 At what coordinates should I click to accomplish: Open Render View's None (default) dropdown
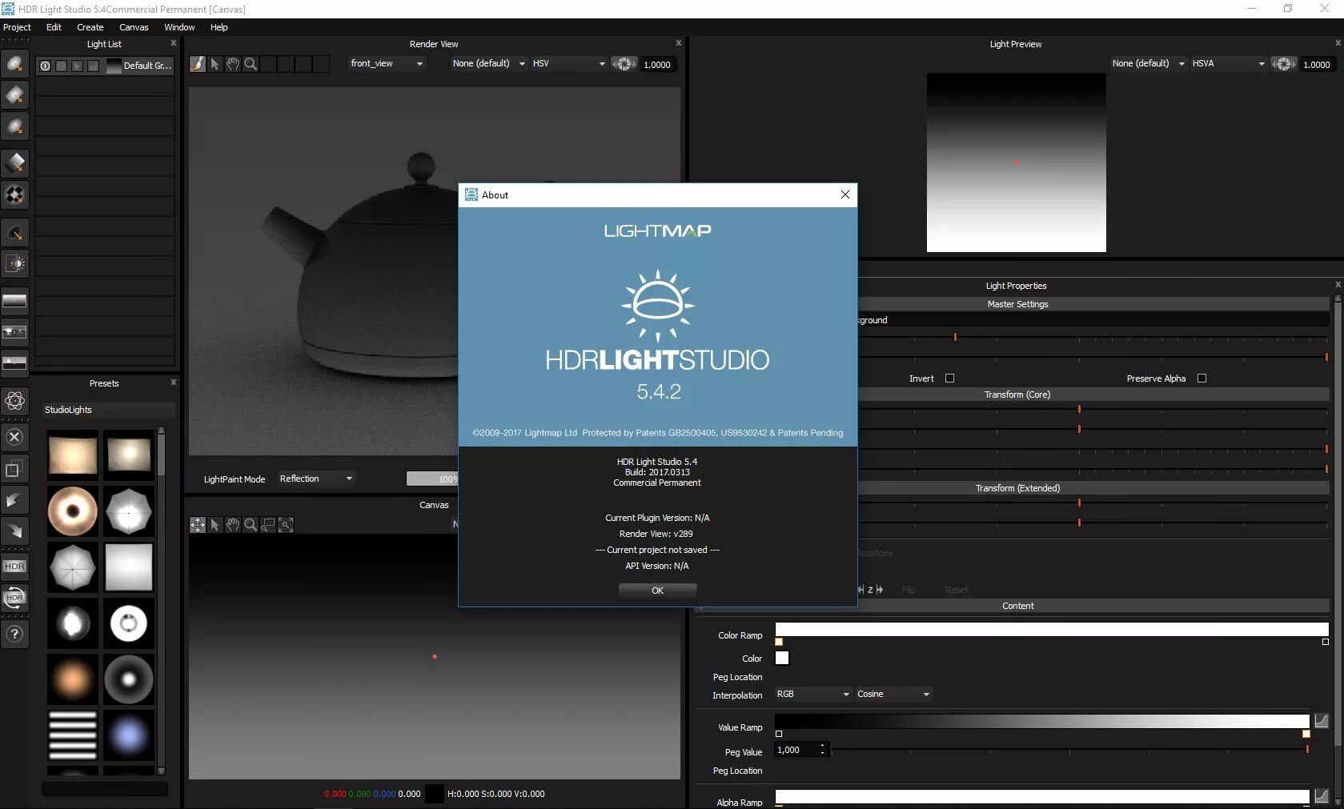[488, 64]
